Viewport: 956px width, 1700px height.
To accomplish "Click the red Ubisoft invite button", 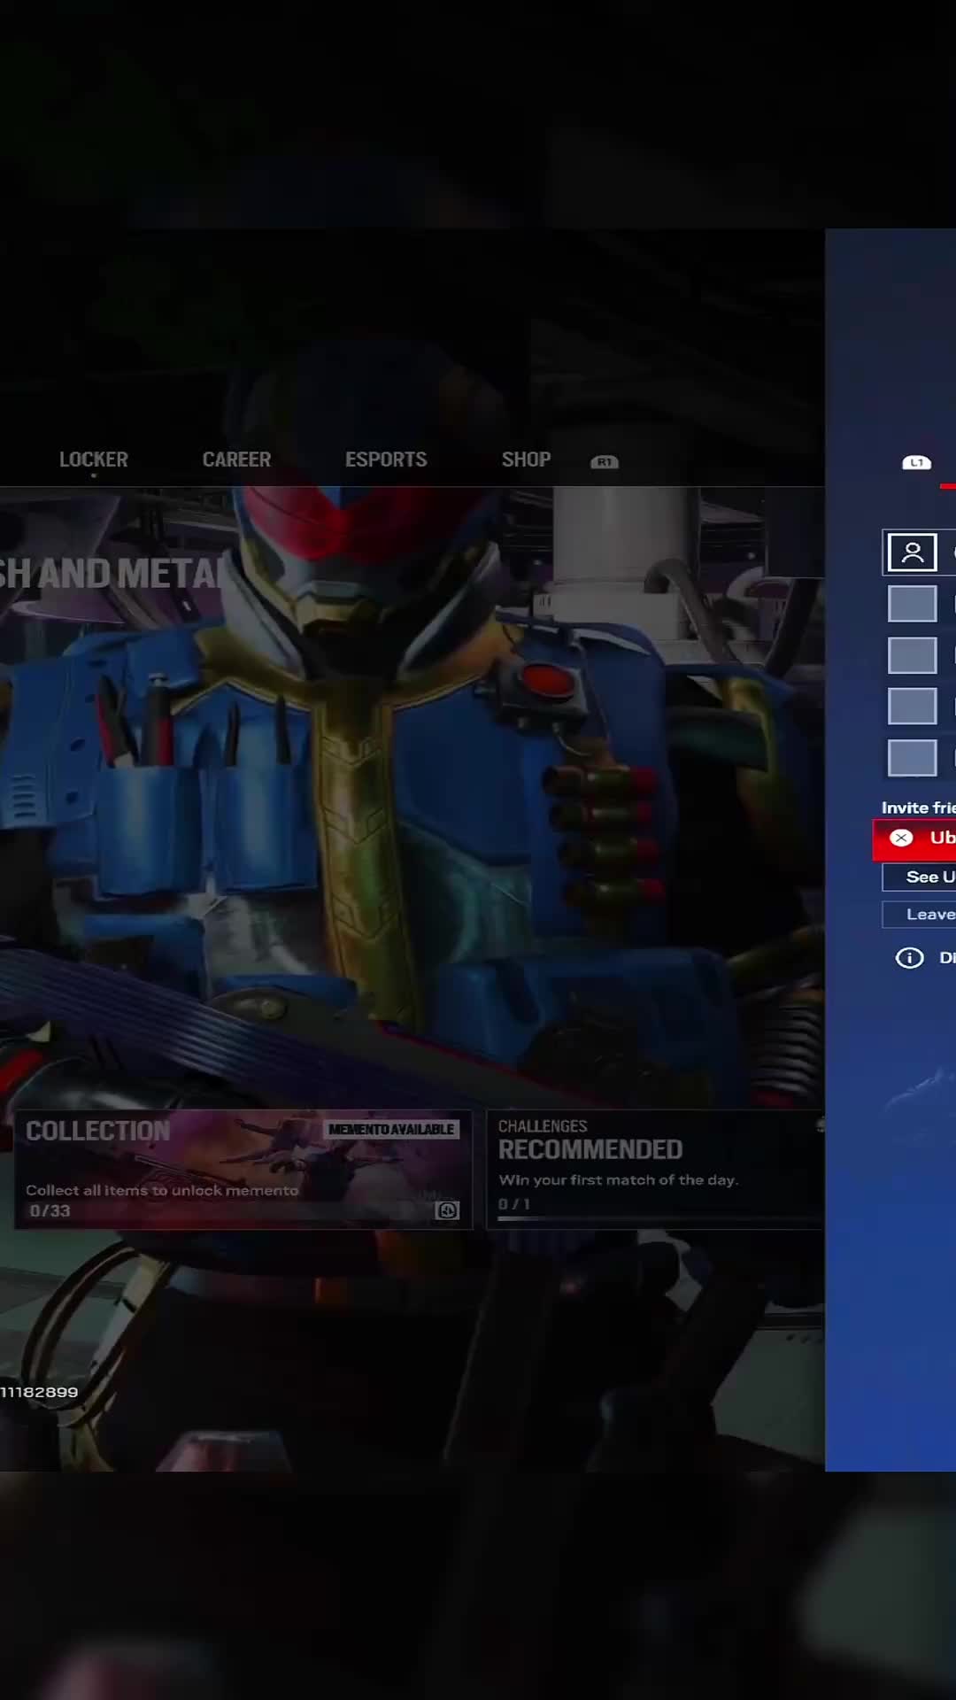I will [914, 838].
